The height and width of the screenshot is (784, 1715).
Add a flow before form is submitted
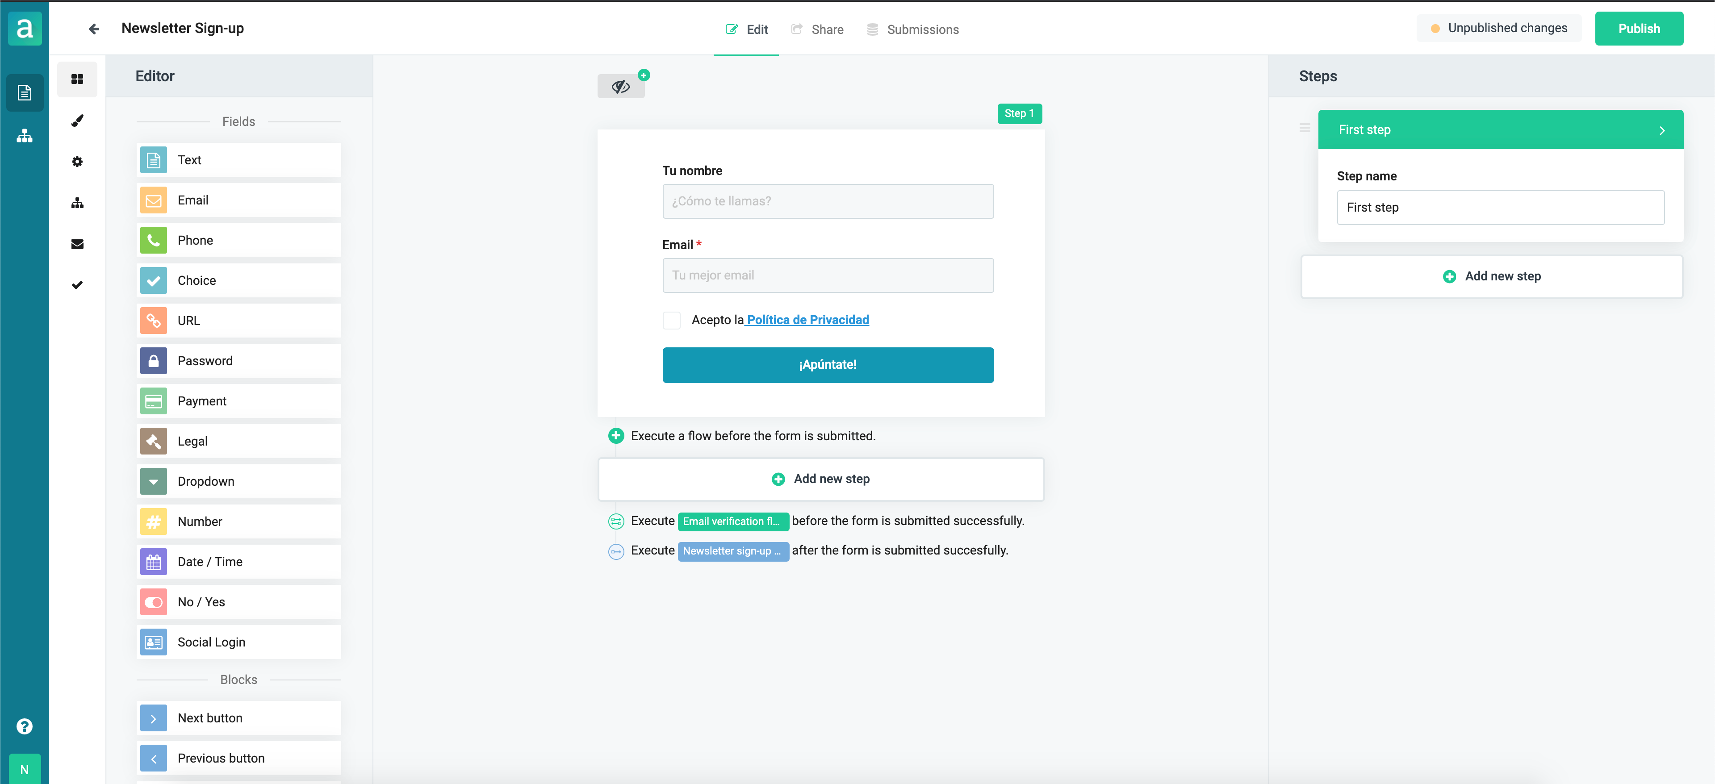coord(616,436)
